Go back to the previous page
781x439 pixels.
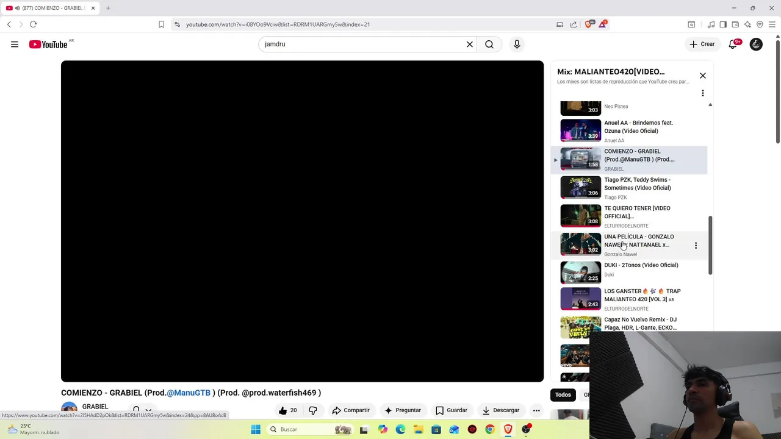coord(9,24)
